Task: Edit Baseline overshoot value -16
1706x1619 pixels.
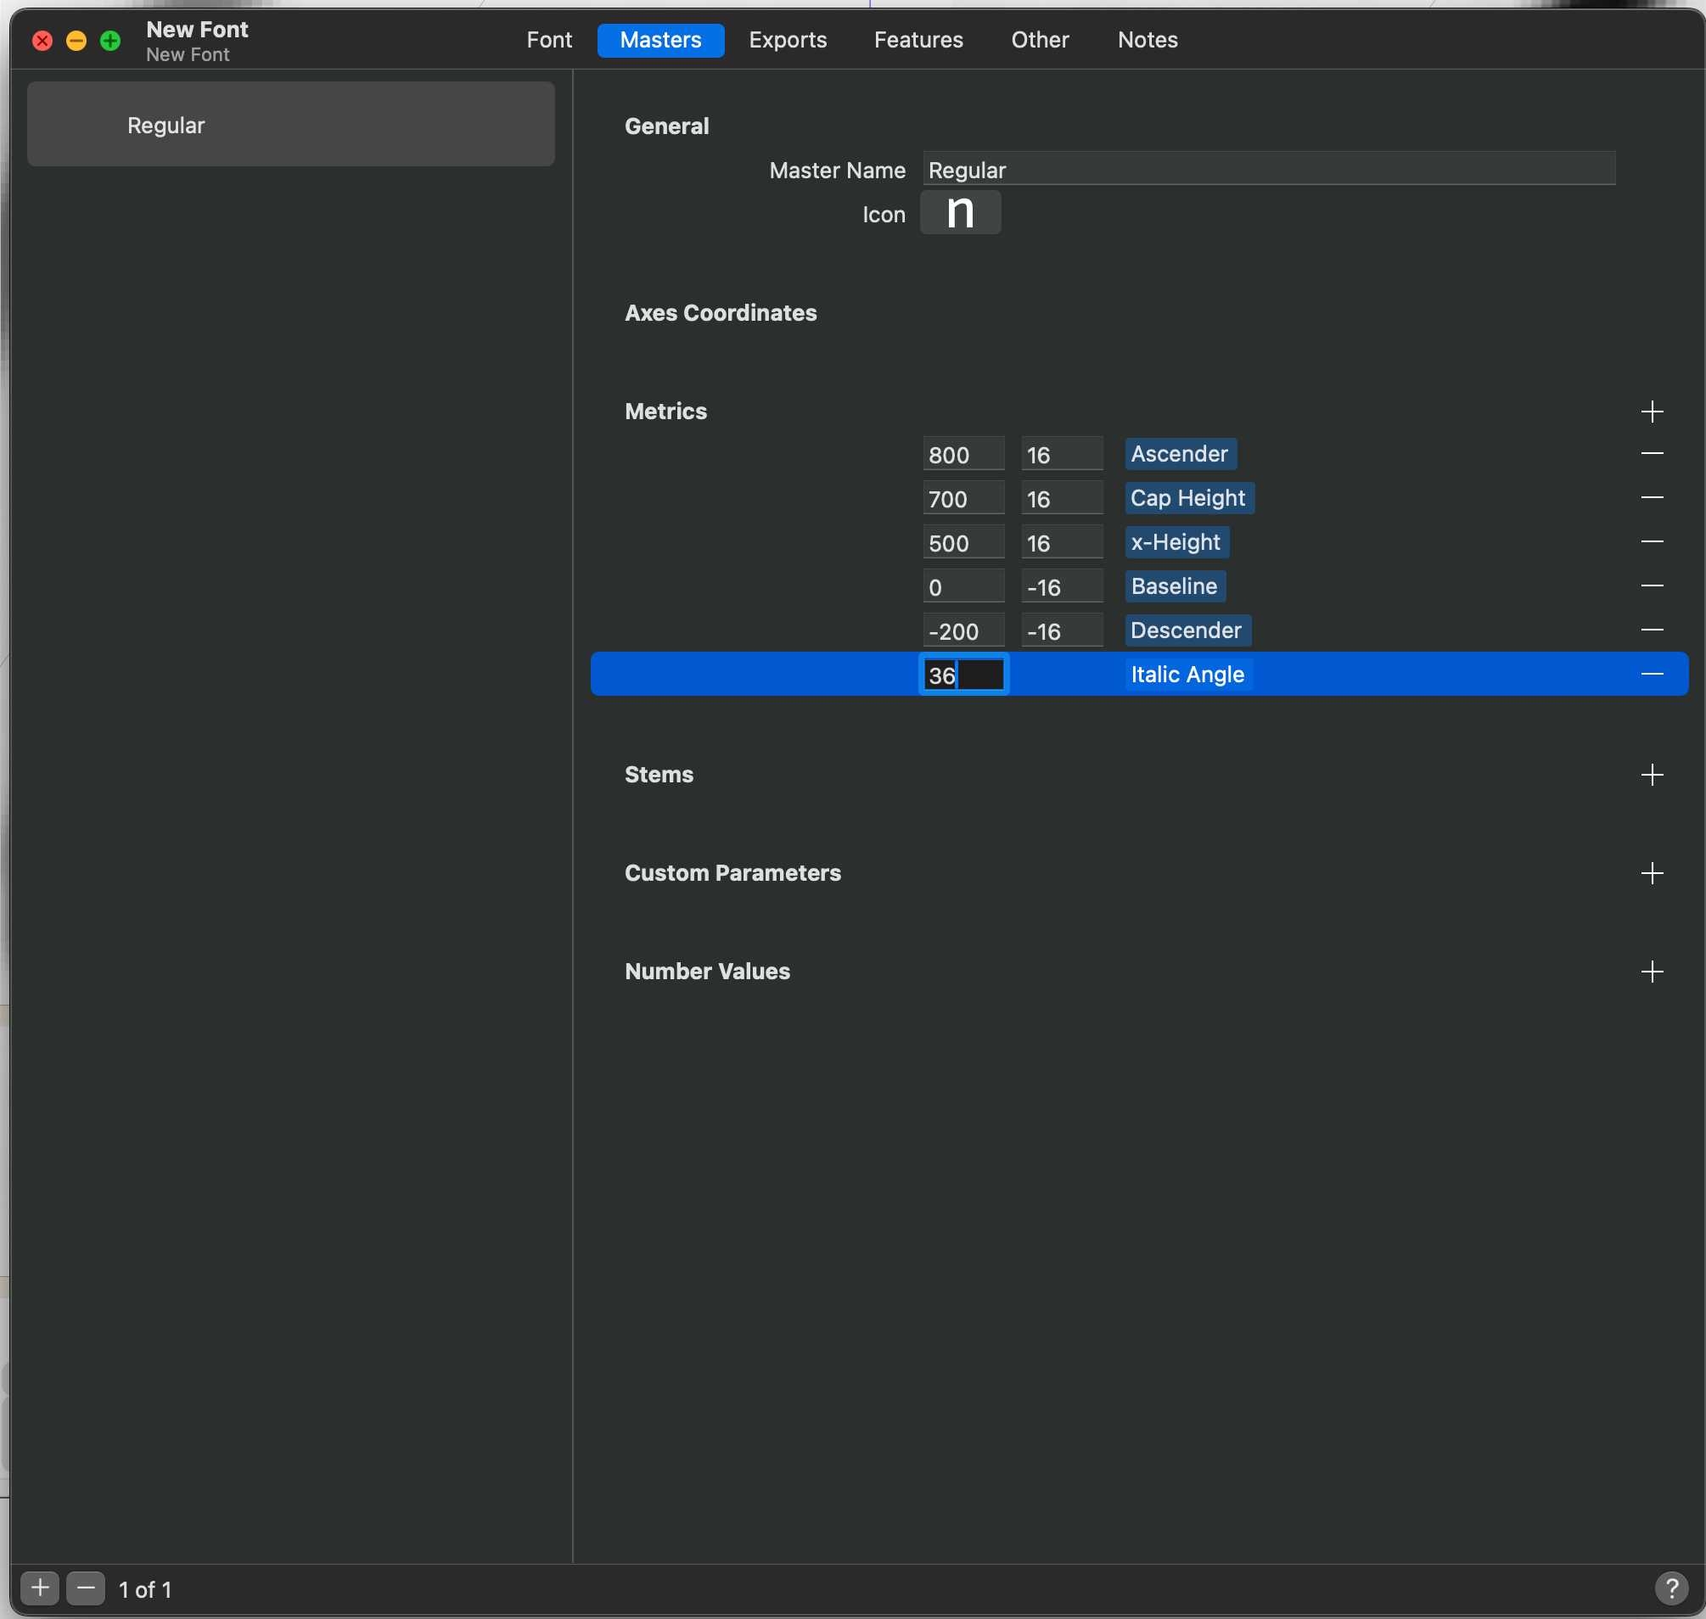Action: pyautogui.click(x=1062, y=586)
